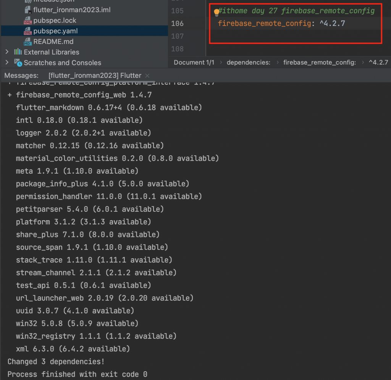Click the win32_registry 1.1.1 output line

click(x=96, y=336)
